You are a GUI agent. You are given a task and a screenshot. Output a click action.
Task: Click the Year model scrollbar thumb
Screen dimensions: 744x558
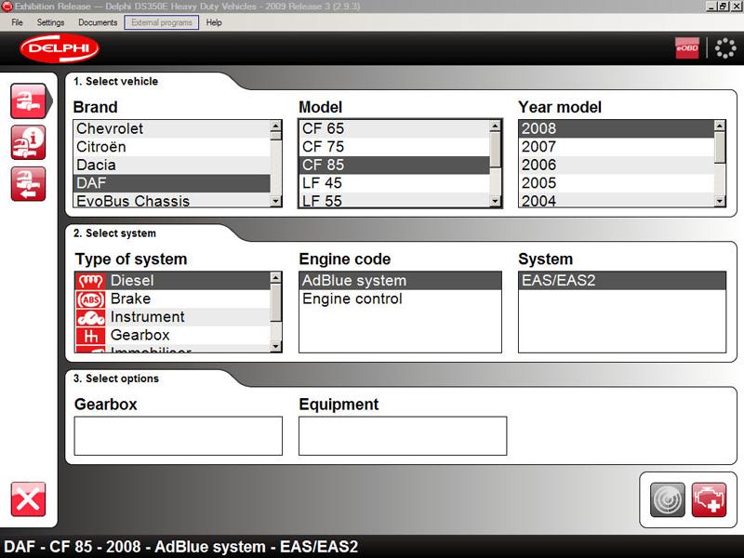(x=720, y=147)
